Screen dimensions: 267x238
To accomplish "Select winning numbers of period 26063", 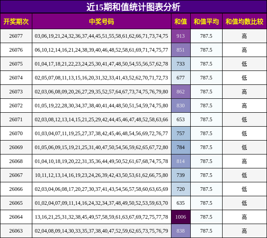I will (x=101, y=231).
